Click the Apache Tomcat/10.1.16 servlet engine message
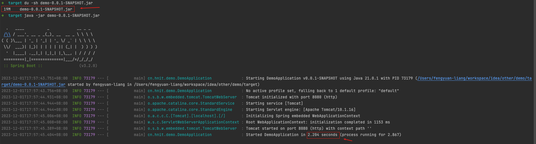 point(301,110)
